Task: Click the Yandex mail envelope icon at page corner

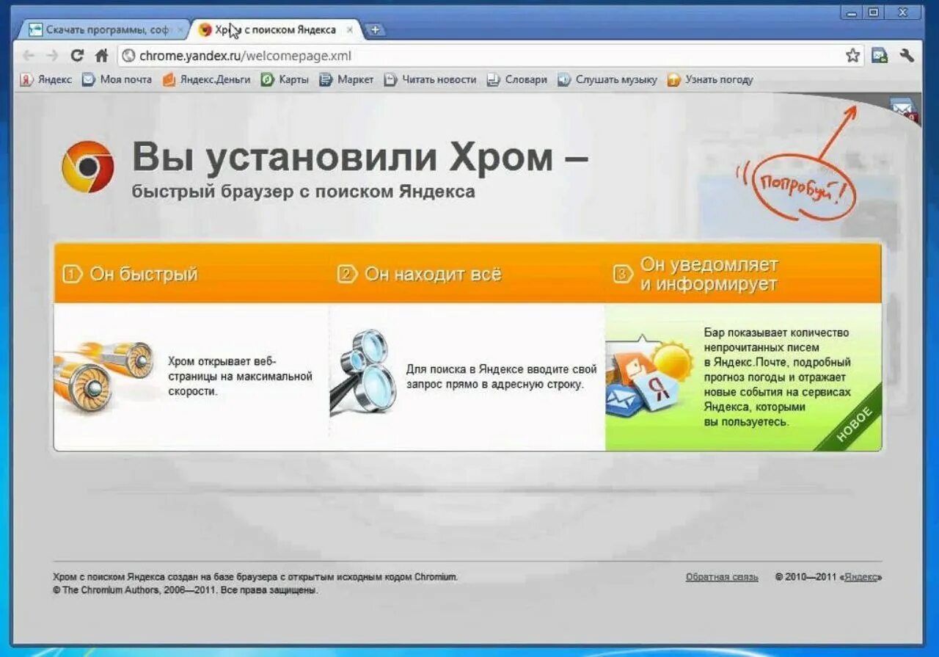Action: click(x=904, y=109)
